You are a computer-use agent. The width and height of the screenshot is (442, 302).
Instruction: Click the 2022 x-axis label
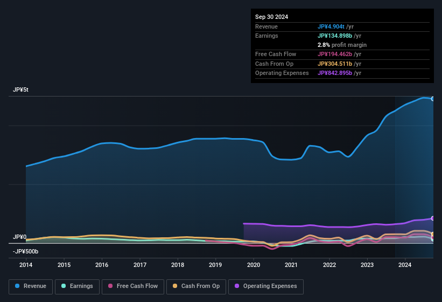pyautogui.click(x=329, y=265)
